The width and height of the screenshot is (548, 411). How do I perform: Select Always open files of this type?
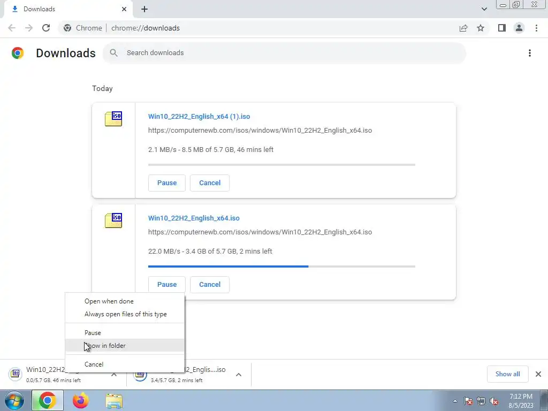pyautogui.click(x=125, y=314)
